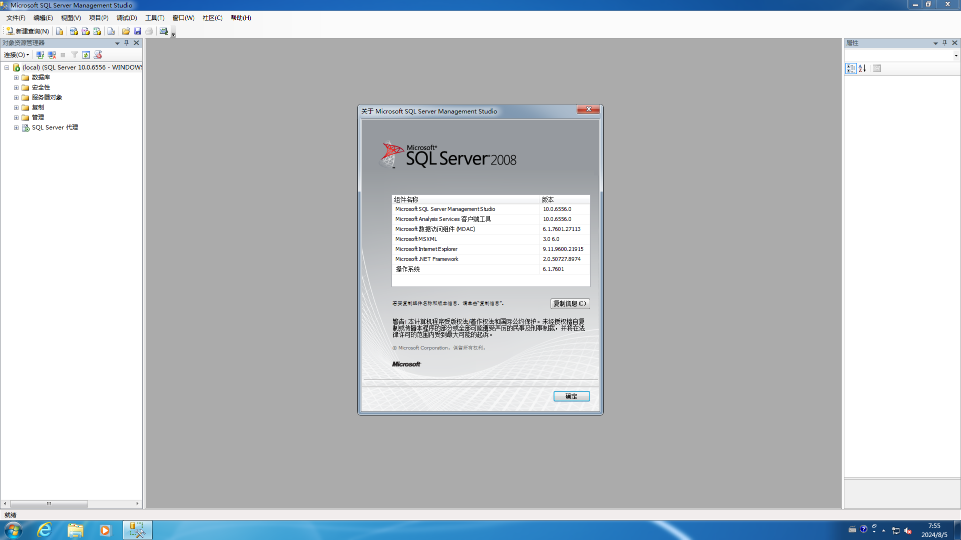Expand the 复制 folder node
961x540 pixels.
pyautogui.click(x=16, y=107)
